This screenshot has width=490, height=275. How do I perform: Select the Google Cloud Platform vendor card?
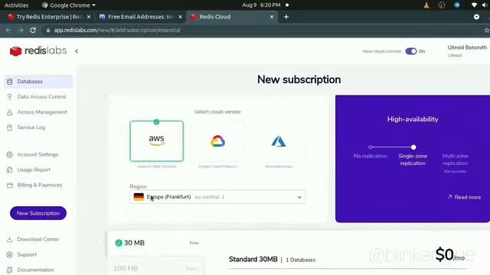click(217, 141)
